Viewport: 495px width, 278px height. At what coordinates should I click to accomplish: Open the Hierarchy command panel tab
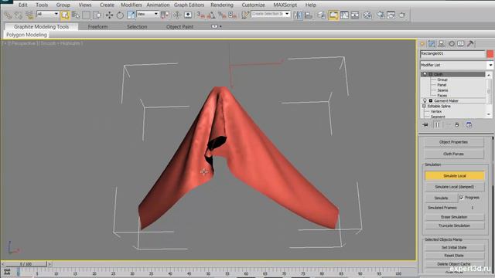pyautogui.click(x=442, y=44)
